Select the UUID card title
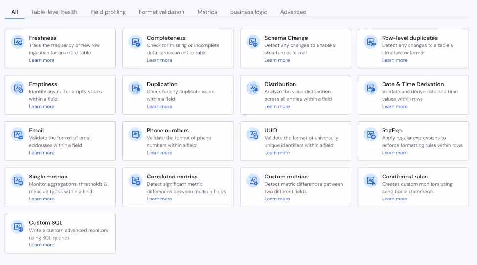 [x=271, y=130]
